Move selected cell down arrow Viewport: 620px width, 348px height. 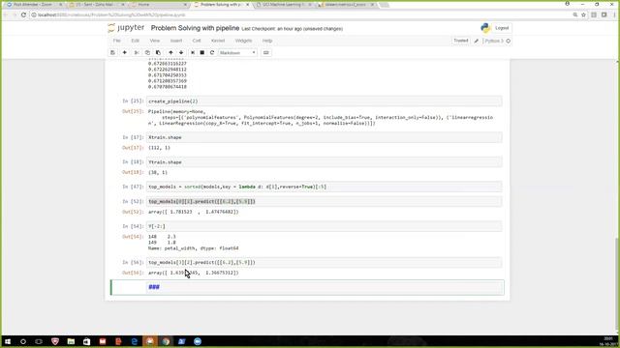tap(181, 52)
